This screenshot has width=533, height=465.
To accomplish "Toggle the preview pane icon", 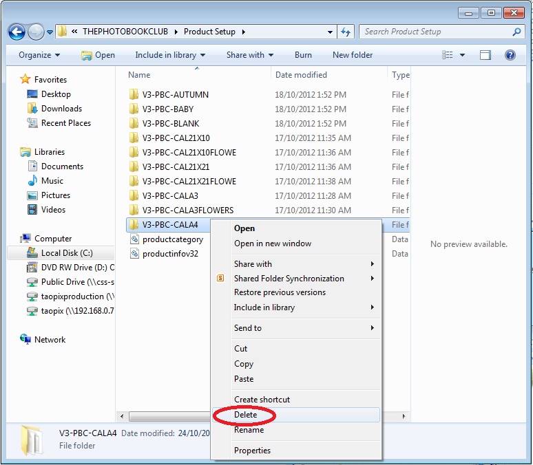I will [x=485, y=55].
